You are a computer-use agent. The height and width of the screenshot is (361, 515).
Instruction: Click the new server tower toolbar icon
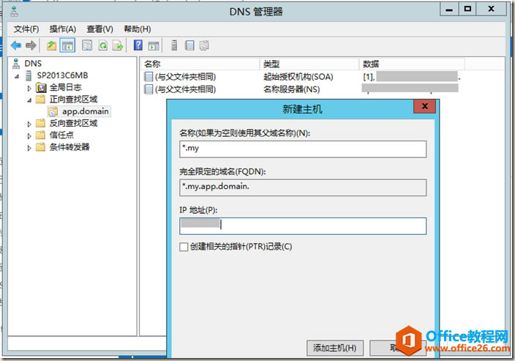pos(174,45)
